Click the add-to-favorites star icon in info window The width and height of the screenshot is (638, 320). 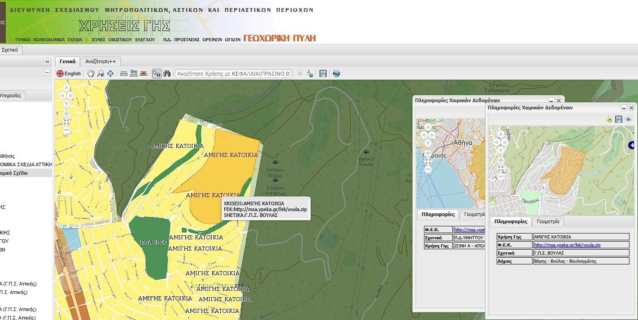point(608,119)
